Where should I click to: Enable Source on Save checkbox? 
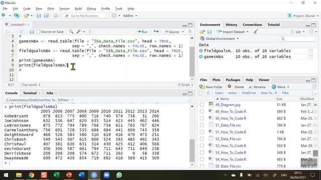pos(38,32)
